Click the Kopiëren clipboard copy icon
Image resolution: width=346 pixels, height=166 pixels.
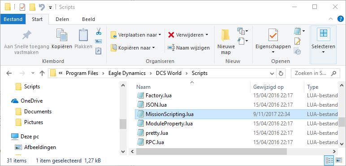(x=62, y=35)
